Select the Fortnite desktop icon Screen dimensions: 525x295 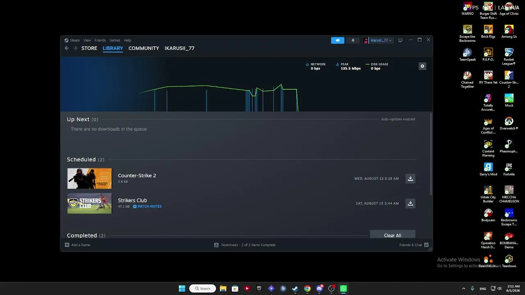click(509, 169)
